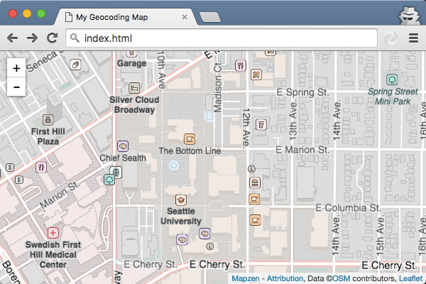
Task: Click the right art palette icon below Seattle University
Action: pos(204,234)
